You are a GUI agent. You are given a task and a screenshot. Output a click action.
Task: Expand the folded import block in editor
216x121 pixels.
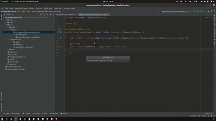pos(75,23)
